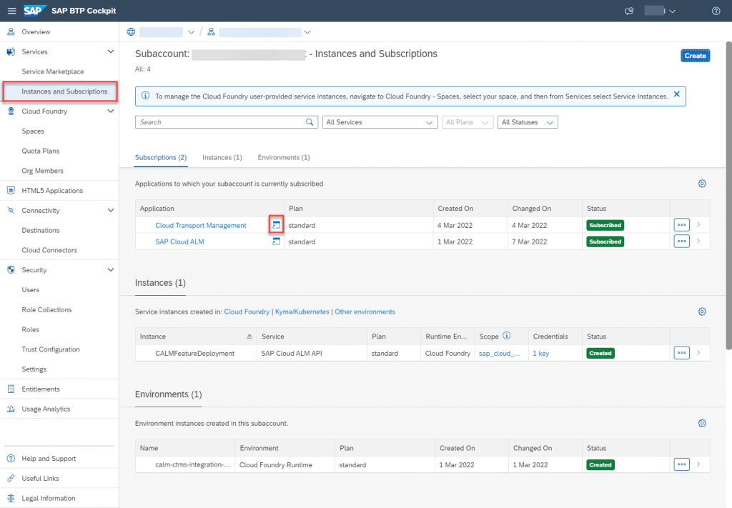Open SAP Cloud ALM application launch icon

pyautogui.click(x=277, y=241)
